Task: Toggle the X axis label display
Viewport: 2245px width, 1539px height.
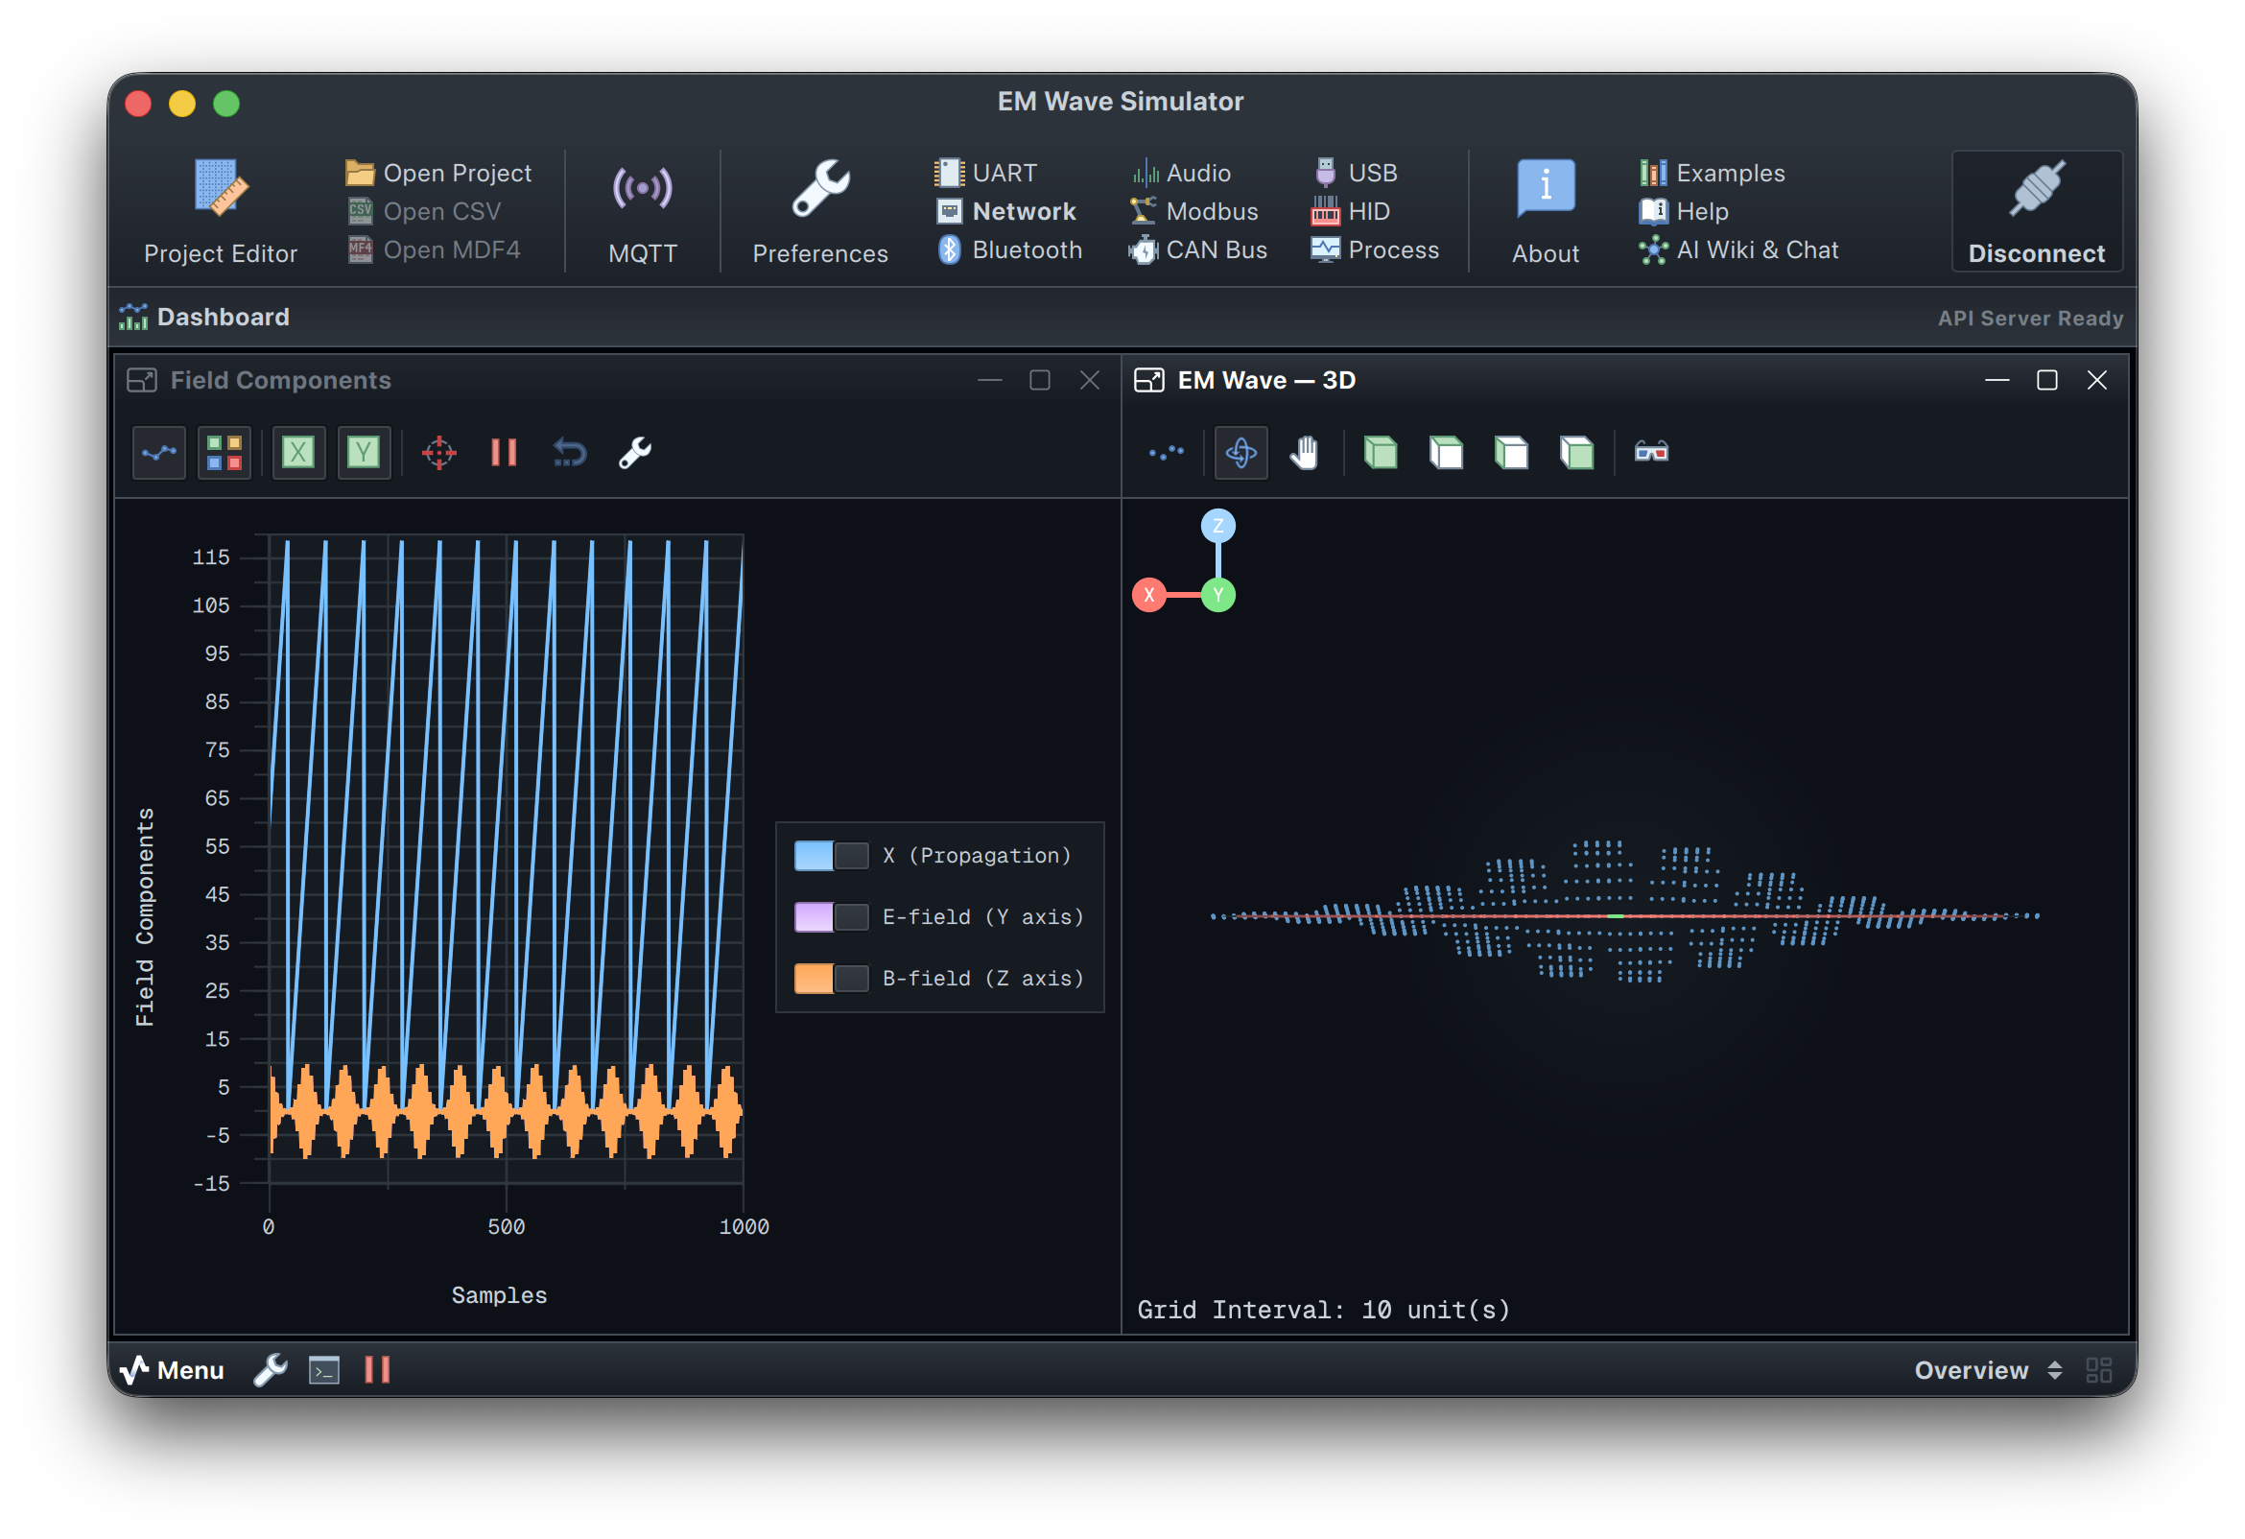Action: pos(298,452)
